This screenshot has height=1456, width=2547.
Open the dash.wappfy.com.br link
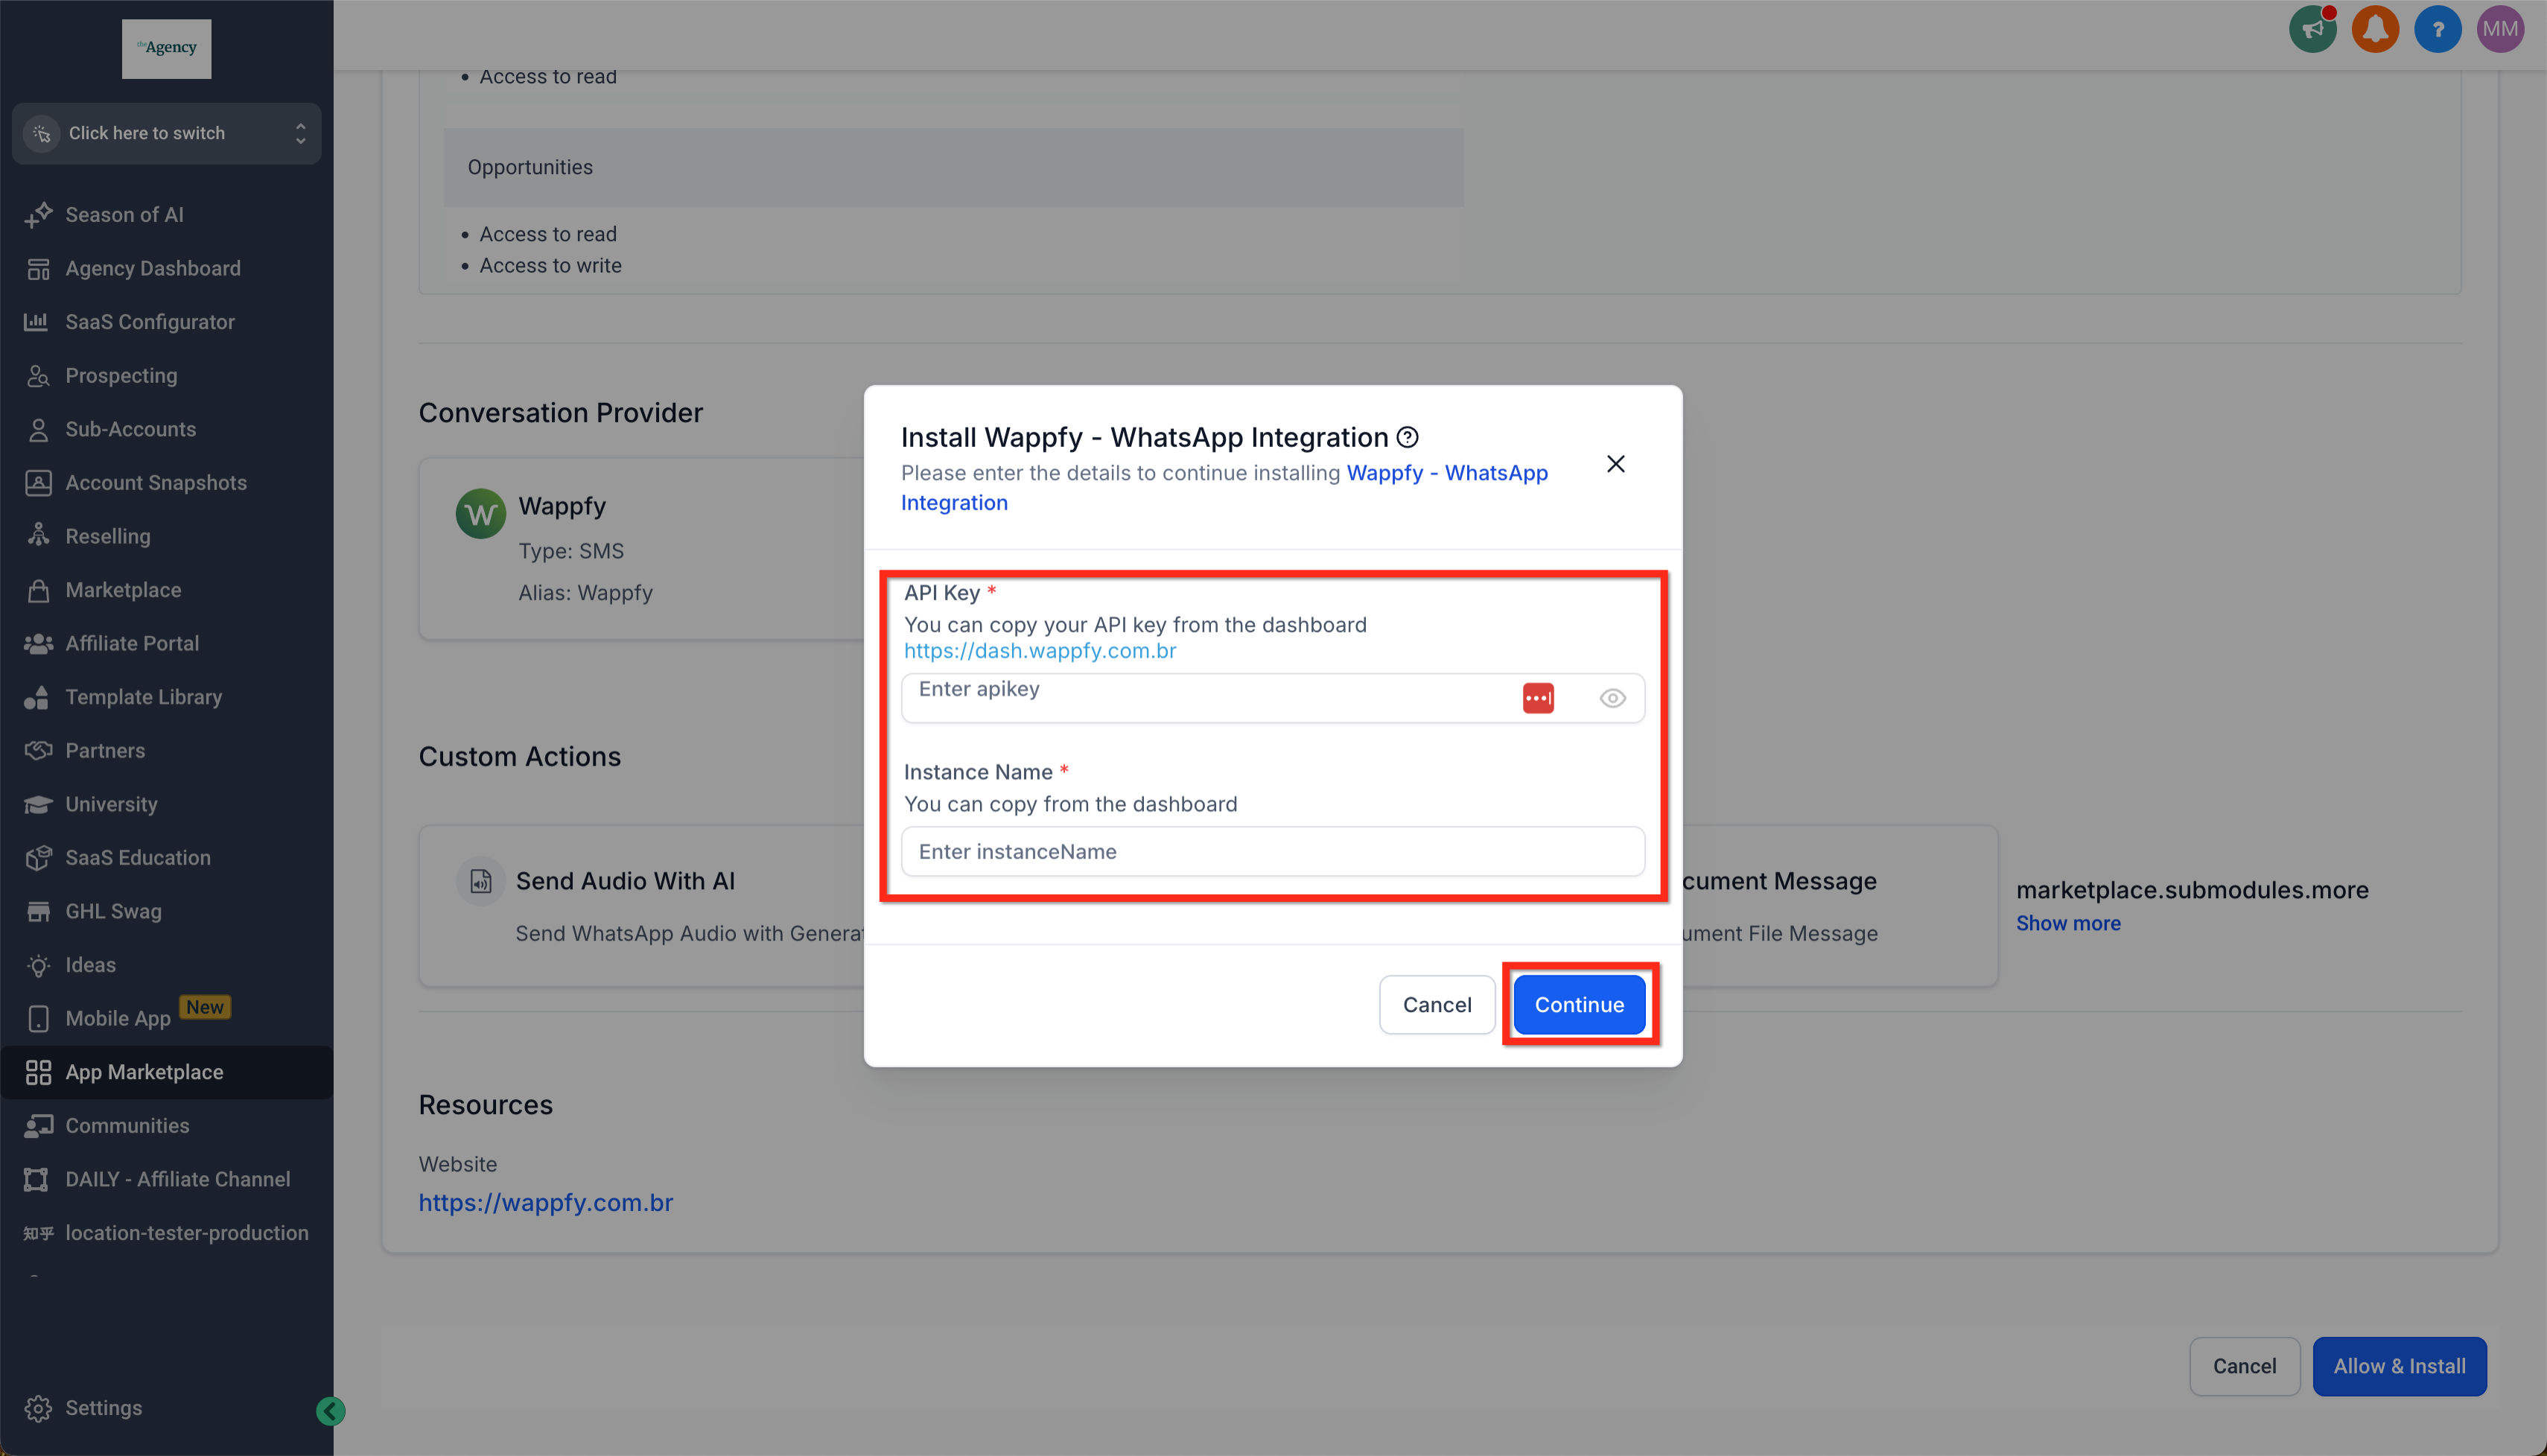tap(1040, 651)
